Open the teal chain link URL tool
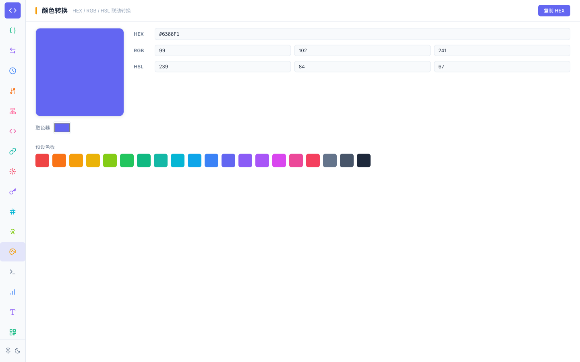Screen dimensions: 580x362 (x=12, y=151)
